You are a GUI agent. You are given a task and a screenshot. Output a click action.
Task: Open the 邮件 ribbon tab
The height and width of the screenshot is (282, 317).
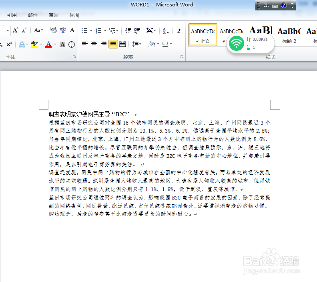coord(33,15)
